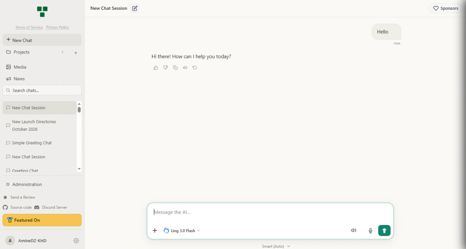Click the chat list scroll up arrow
This screenshot has height=249, width=466.
pos(79,104)
